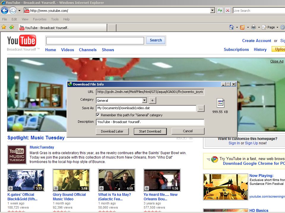Click the YouTube Search button

pyautogui.click(x=156, y=40)
